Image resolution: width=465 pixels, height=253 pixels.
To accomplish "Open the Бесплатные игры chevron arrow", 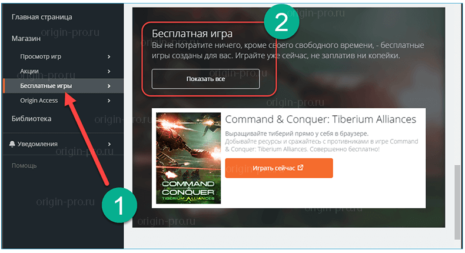I will pyautogui.click(x=109, y=86).
